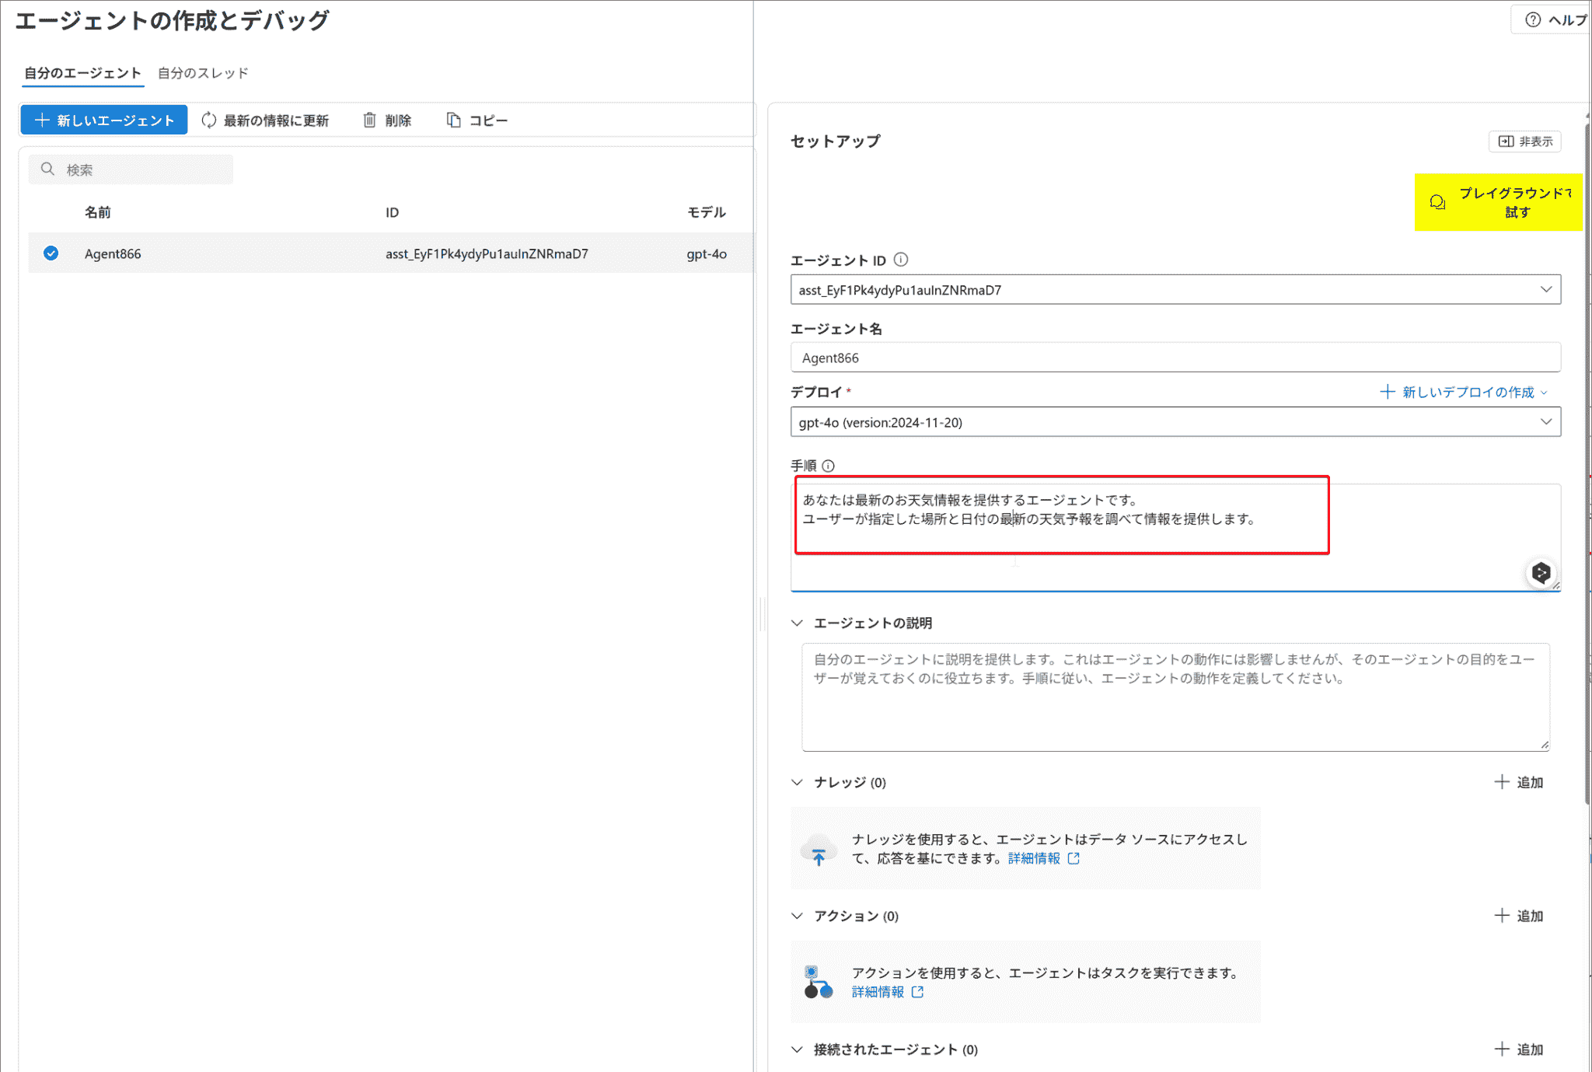The width and height of the screenshot is (1592, 1072).
Task: Click the info icon beside エージェント ID
Action: [x=901, y=260]
